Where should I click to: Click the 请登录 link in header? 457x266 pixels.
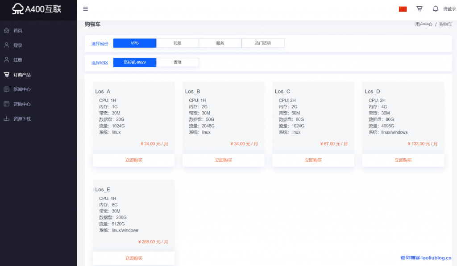[449, 9]
